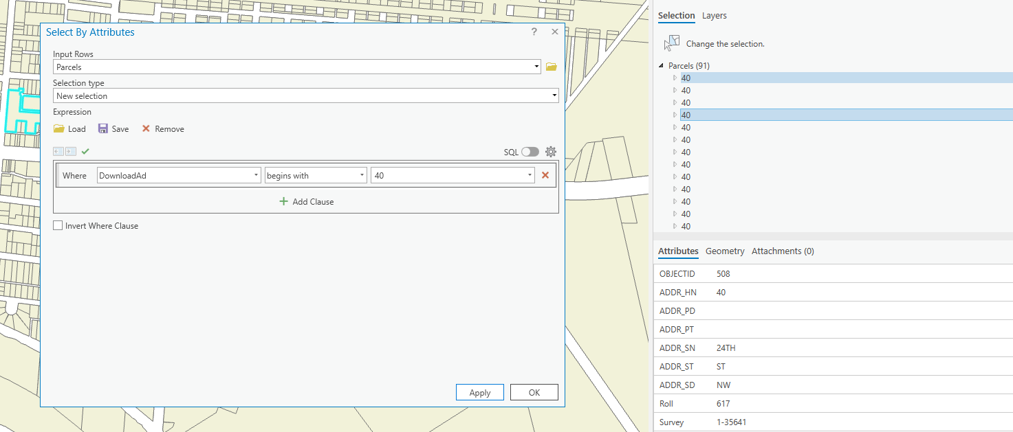This screenshot has width=1013, height=432.
Task: Toggle the SQL switch
Action: (x=531, y=151)
